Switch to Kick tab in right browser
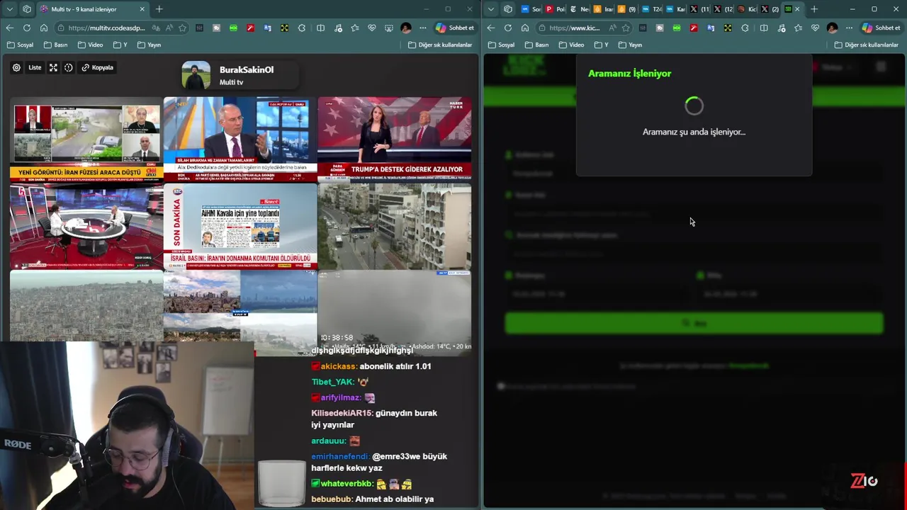 point(748,9)
